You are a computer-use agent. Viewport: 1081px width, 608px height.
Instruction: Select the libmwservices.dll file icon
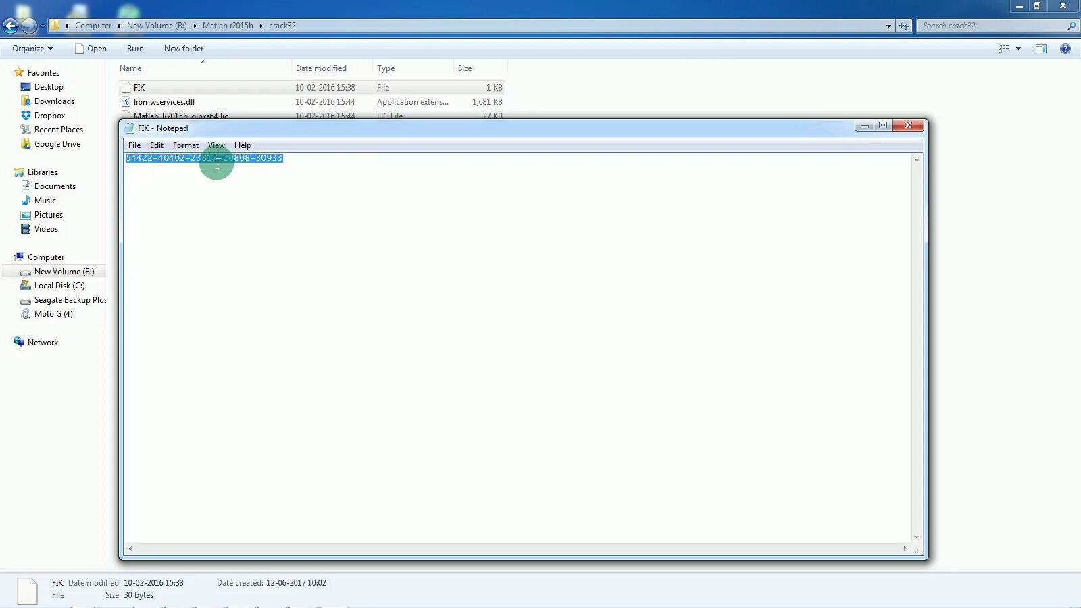[126, 102]
